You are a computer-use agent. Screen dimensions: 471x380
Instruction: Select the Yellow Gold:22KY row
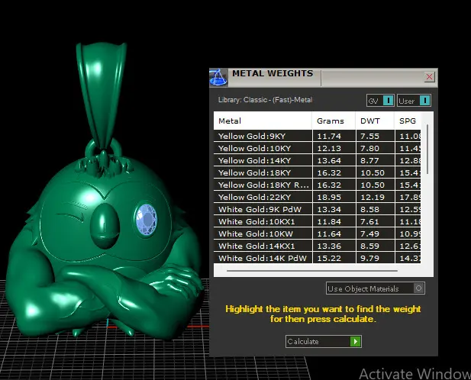pos(318,197)
